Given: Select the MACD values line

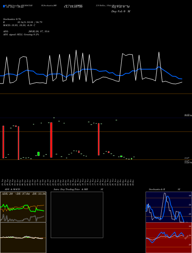Looking at the screenshot, I should (19, 25).
